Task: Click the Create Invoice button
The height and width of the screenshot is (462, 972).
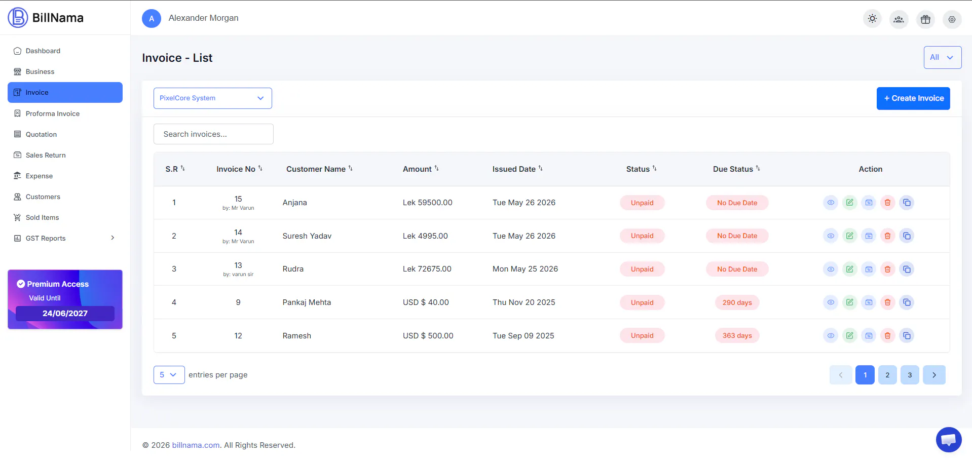Action: tap(913, 98)
